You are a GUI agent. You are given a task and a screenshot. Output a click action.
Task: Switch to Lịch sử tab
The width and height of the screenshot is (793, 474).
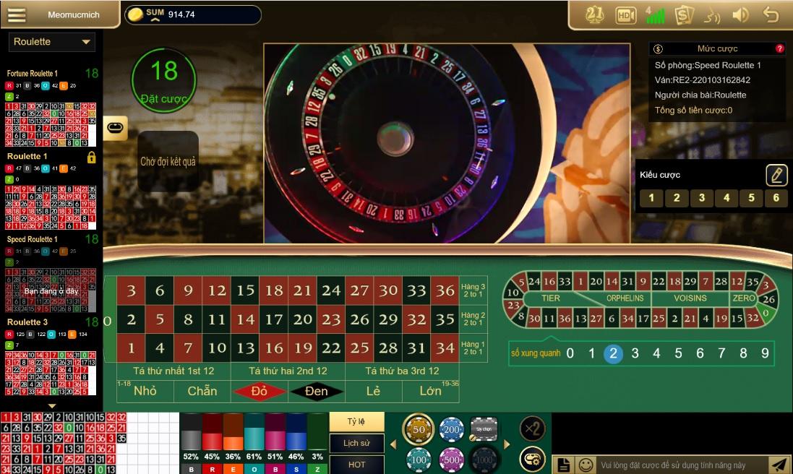pos(356,443)
